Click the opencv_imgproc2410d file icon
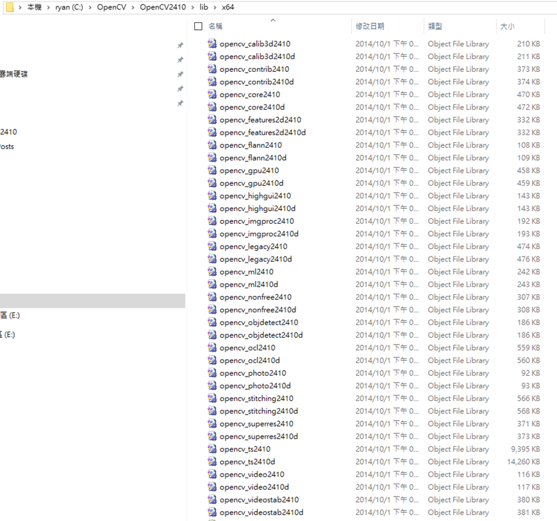Image resolution: width=557 pixels, height=521 pixels. point(212,234)
